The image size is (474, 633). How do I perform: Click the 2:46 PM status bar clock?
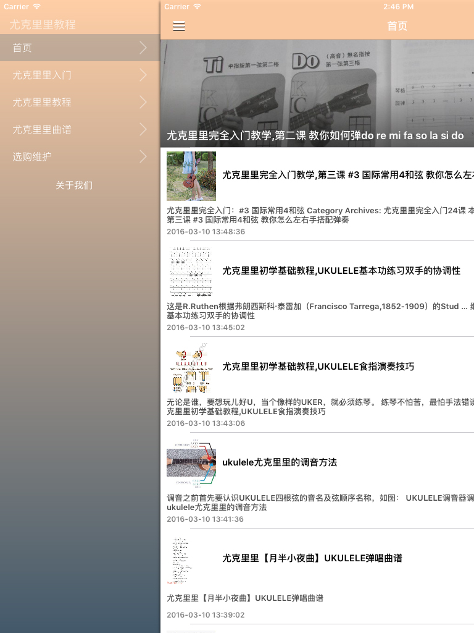398,6
